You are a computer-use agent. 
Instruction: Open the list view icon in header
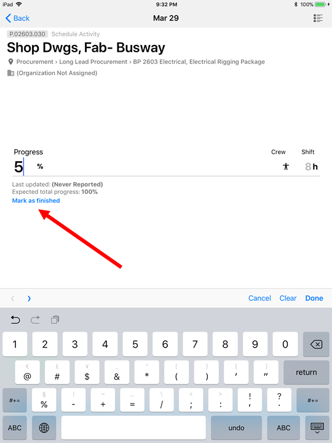click(x=318, y=18)
